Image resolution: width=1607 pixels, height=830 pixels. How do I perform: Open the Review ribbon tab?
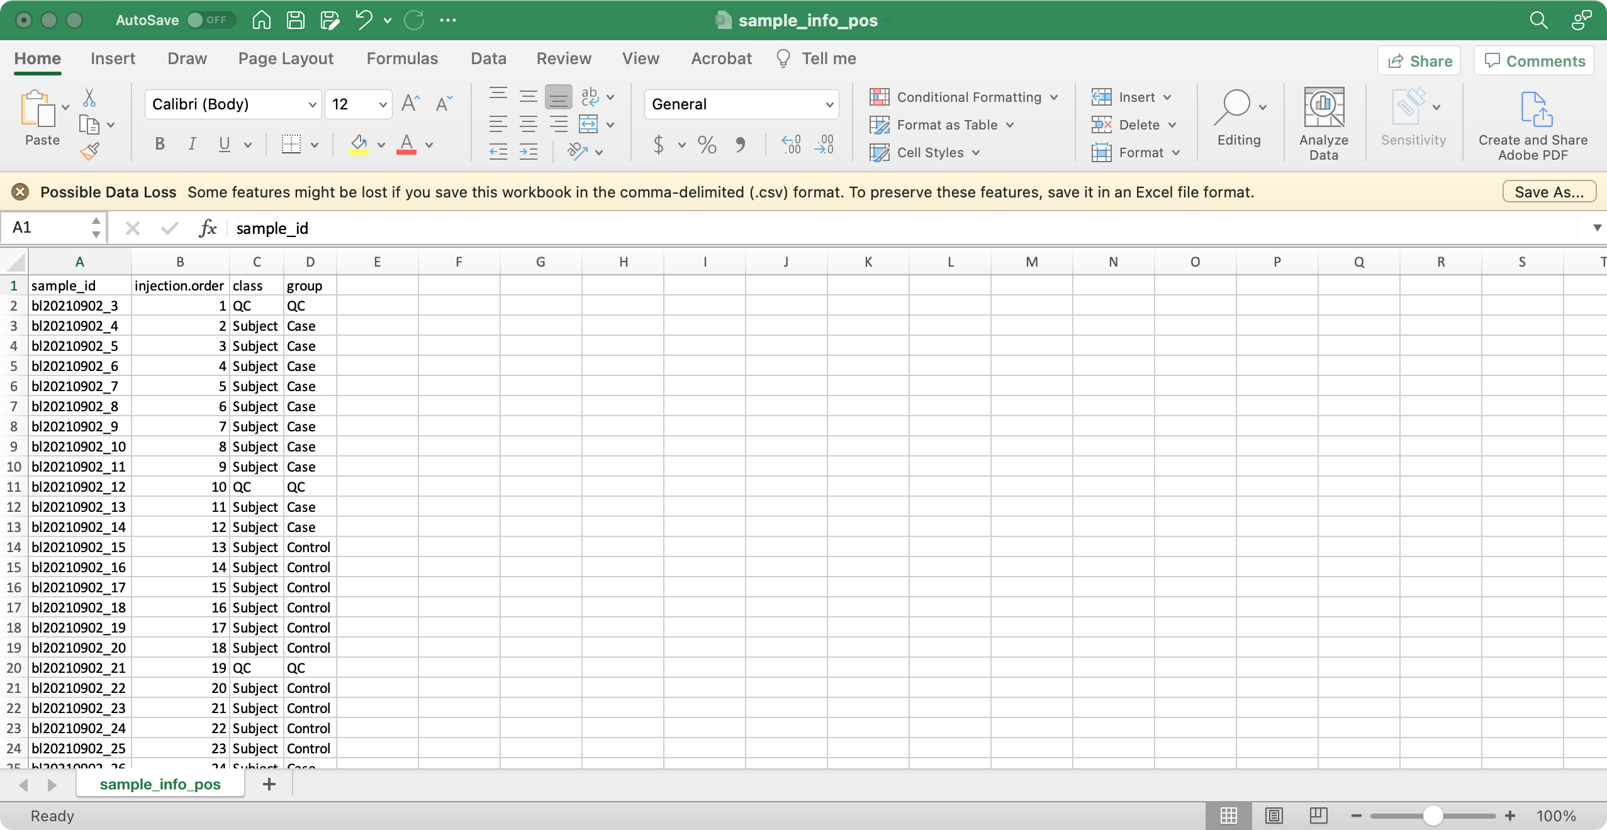tap(563, 58)
